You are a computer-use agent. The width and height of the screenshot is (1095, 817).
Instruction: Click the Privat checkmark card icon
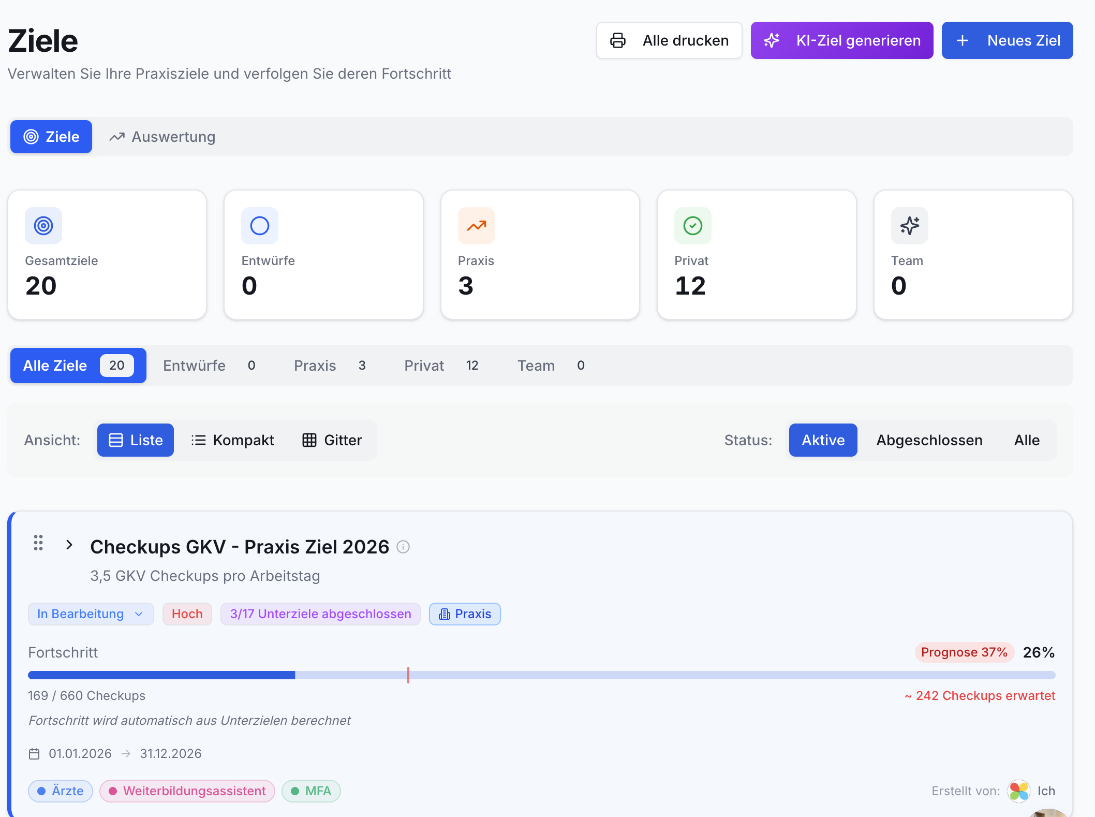(x=693, y=226)
